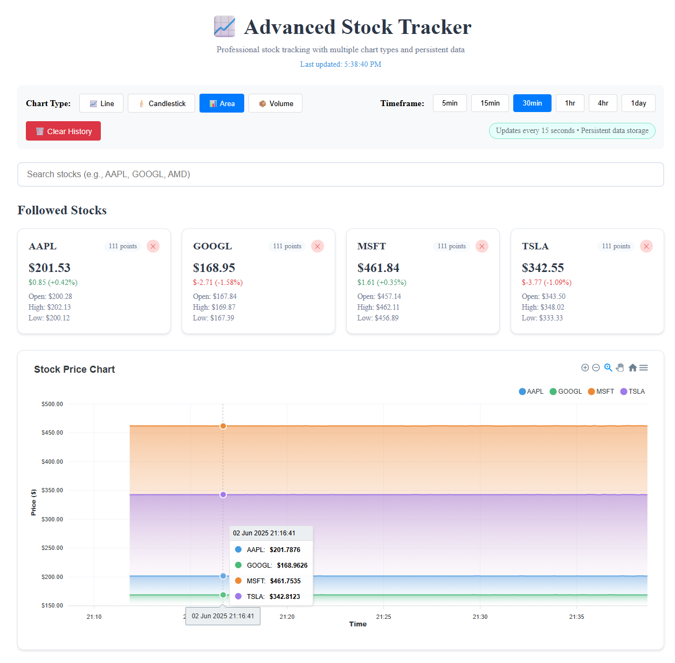Screen dimensions: 675x663
Task: Switch chart type to Line
Action: click(x=101, y=103)
